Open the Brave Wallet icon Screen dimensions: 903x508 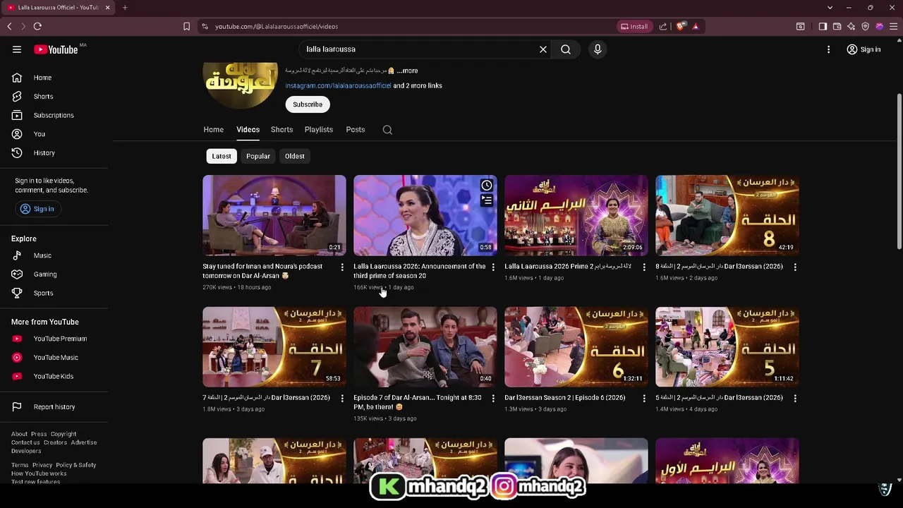coord(837,27)
